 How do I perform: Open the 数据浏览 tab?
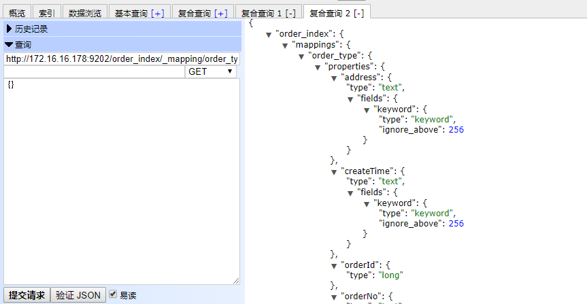(85, 12)
